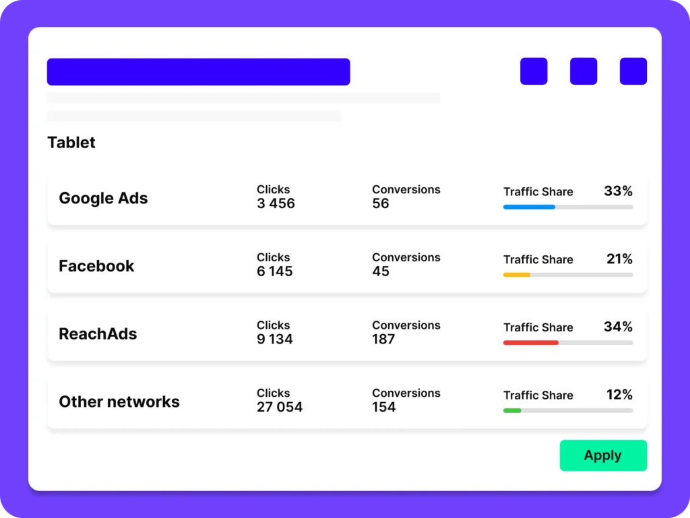This screenshot has width=690, height=518.
Task: Click the 27 054 clicks value
Action: tap(280, 407)
